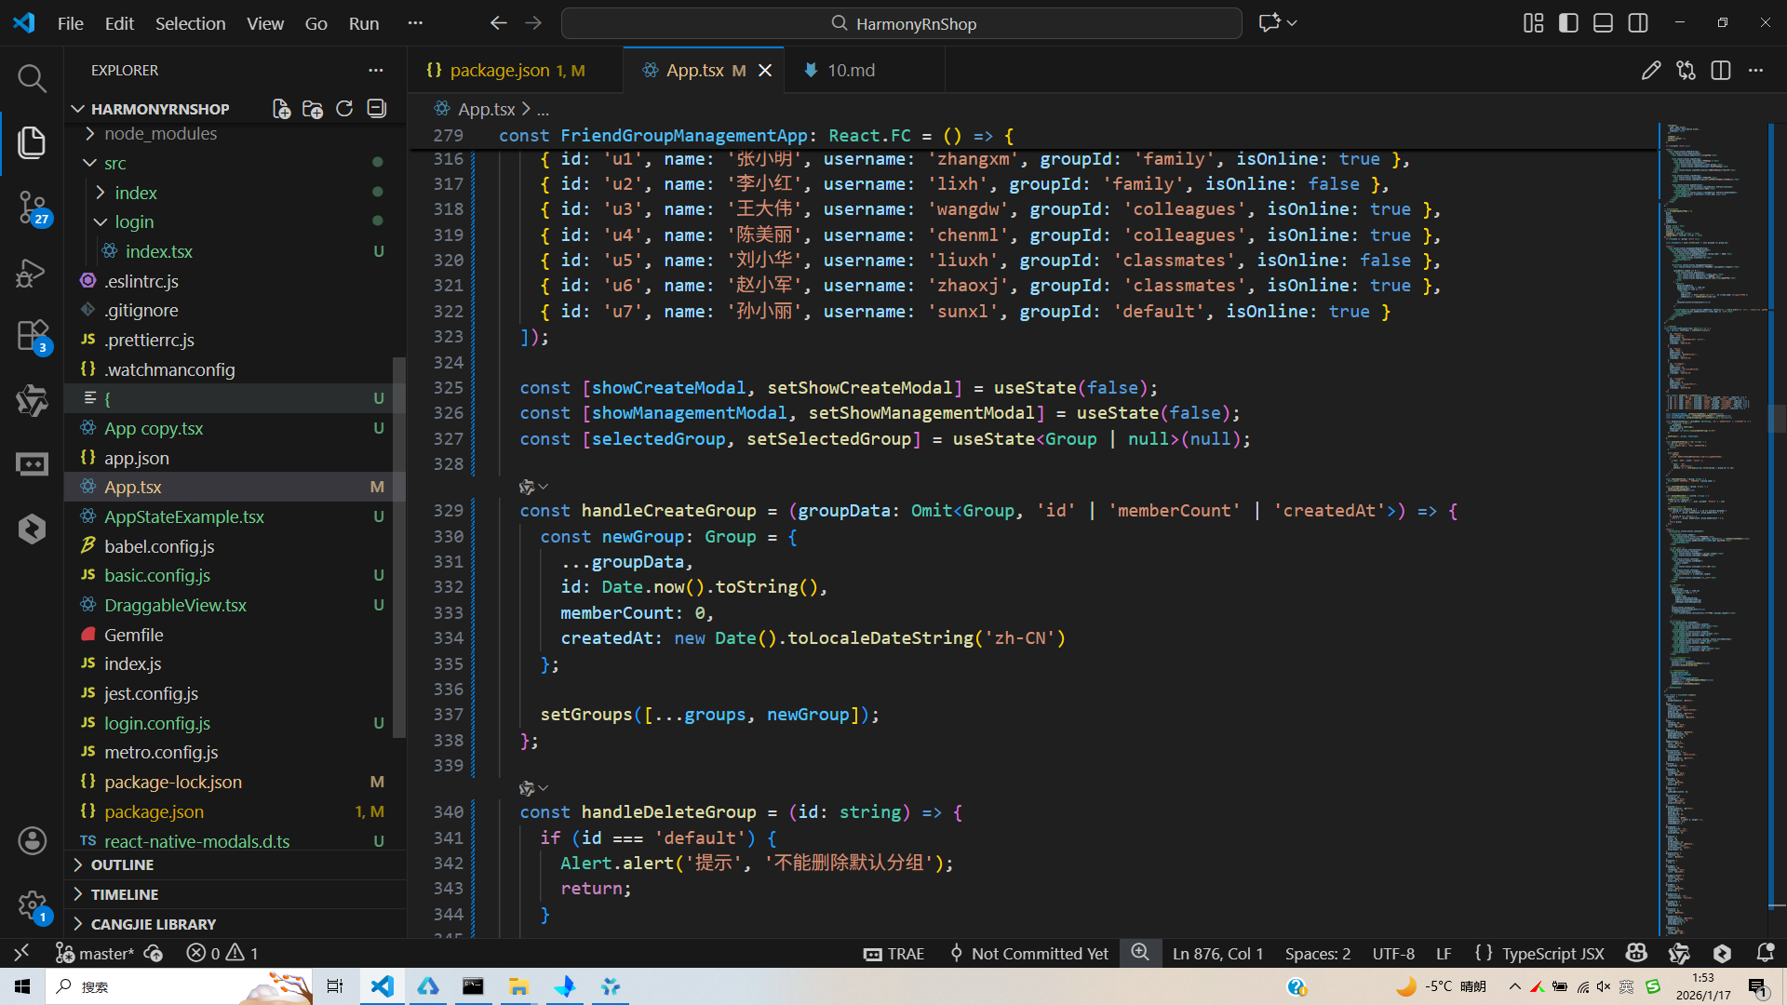The height and width of the screenshot is (1005, 1787).
Task: Click TypeScript JSX language mode
Action: point(1552,953)
